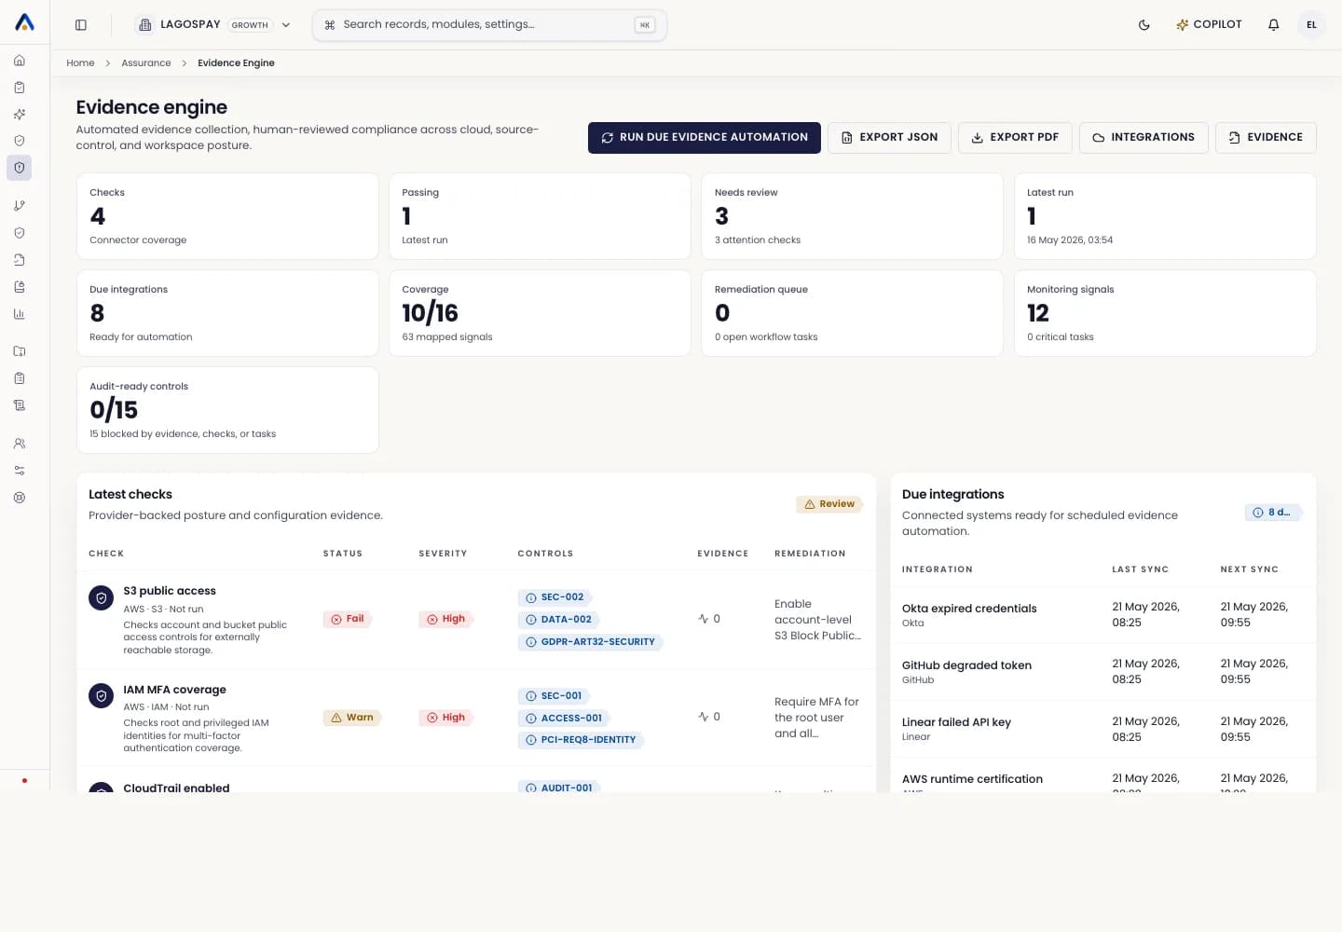Viewport: 1342px width, 932px height.
Task: Open the ACCESS-001 control tag
Action: click(564, 719)
